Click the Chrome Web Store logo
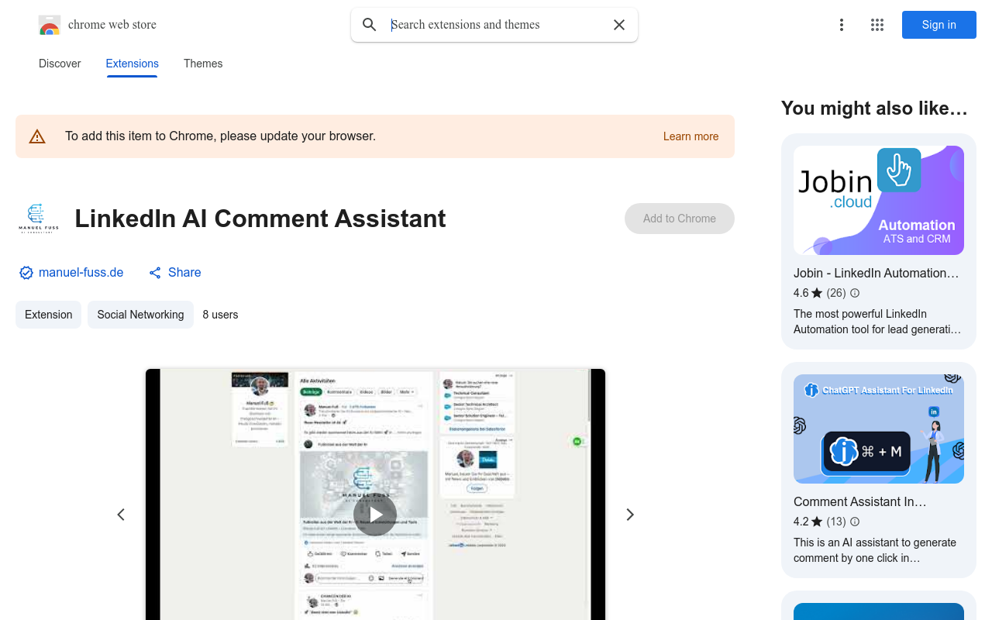992x620 pixels. tap(50, 25)
